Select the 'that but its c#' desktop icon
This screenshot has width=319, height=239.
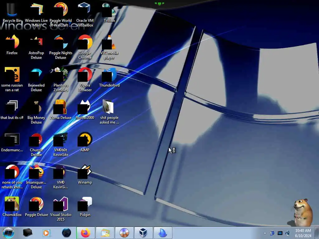pyautogui.click(x=12, y=110)
